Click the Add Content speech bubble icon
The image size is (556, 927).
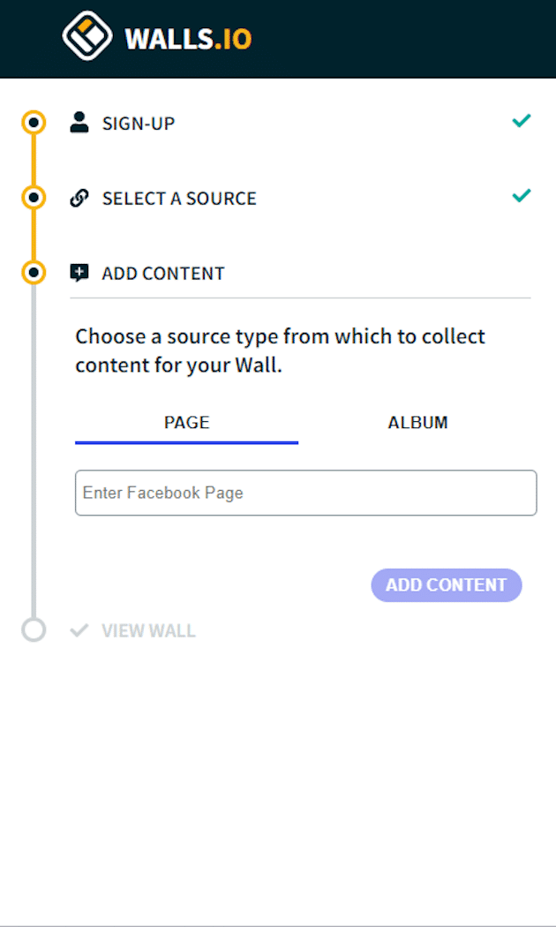pyautogui.click(x=79, y=273)
